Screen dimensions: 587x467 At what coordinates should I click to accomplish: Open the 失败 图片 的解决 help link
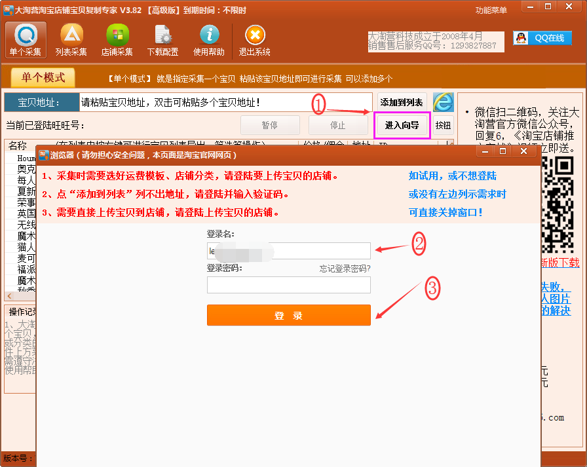click(x=556, y=299)
